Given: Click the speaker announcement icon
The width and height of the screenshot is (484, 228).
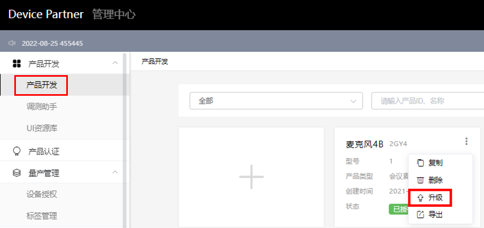Looking at the screenshot, I should click(x=12, y=43).
